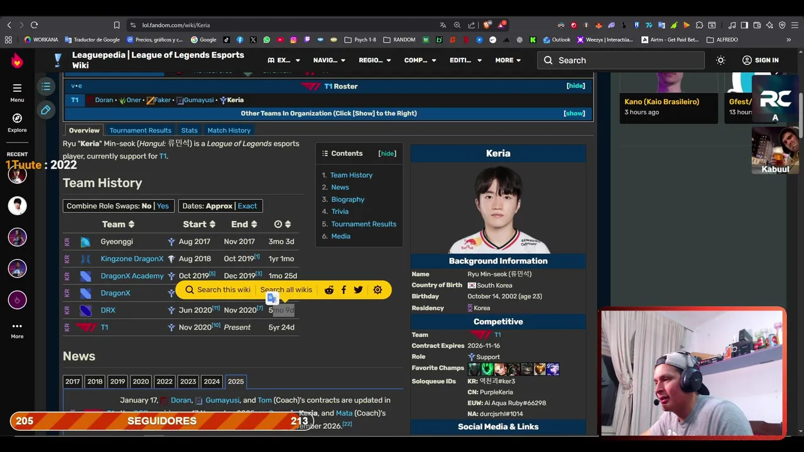Open the Brave VPN shield icon
Viewport: 804px width, 452px height.
pyautogui.click(x=782, y=25)
